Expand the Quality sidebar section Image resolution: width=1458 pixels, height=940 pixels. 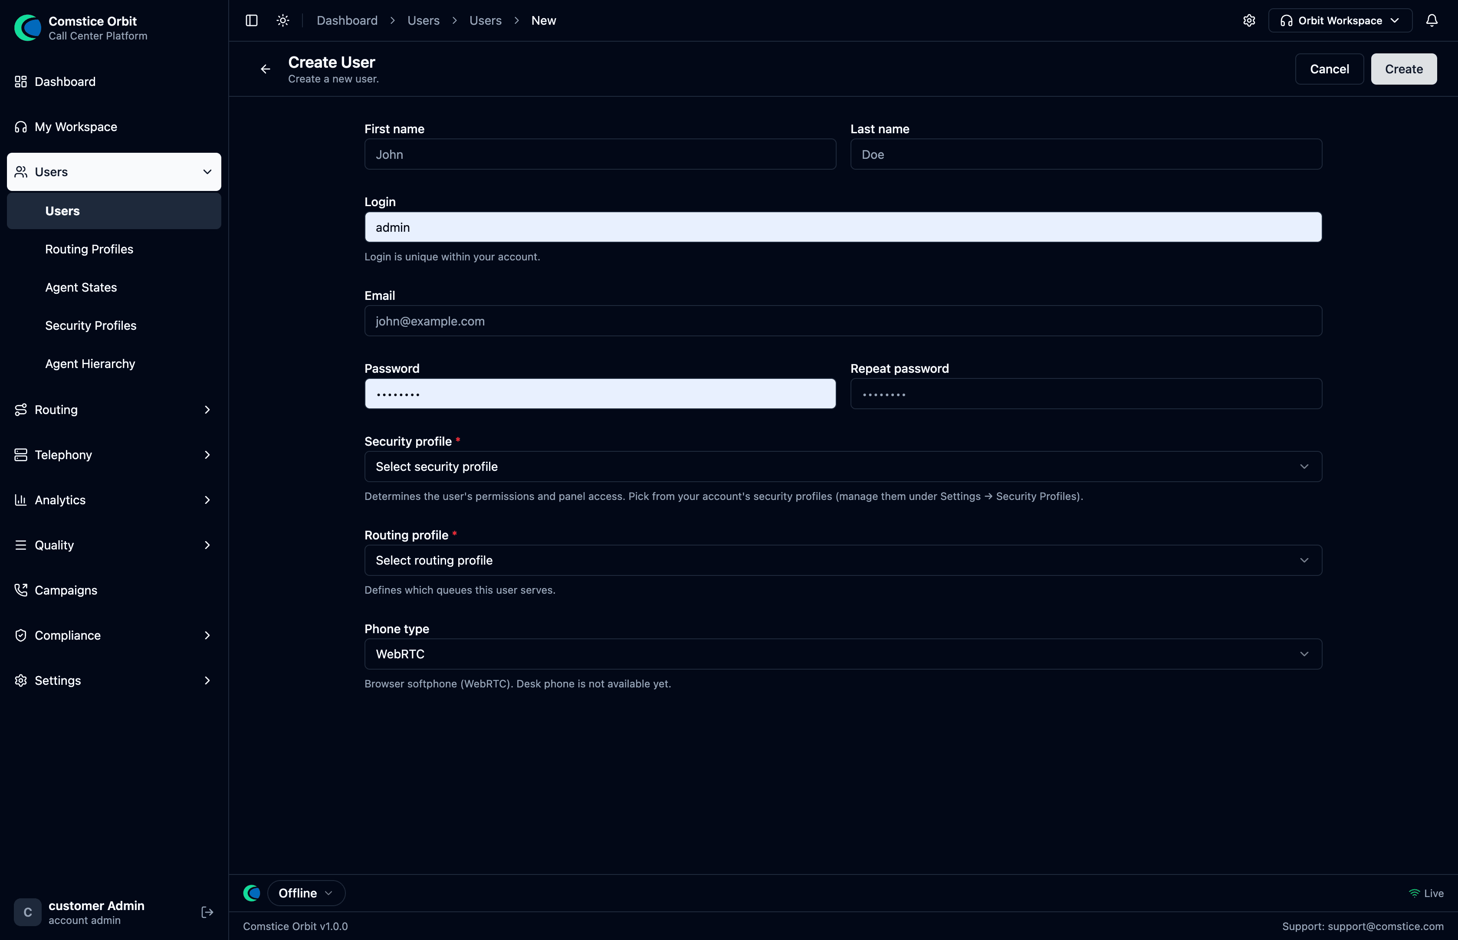click(x=207, y=545)
